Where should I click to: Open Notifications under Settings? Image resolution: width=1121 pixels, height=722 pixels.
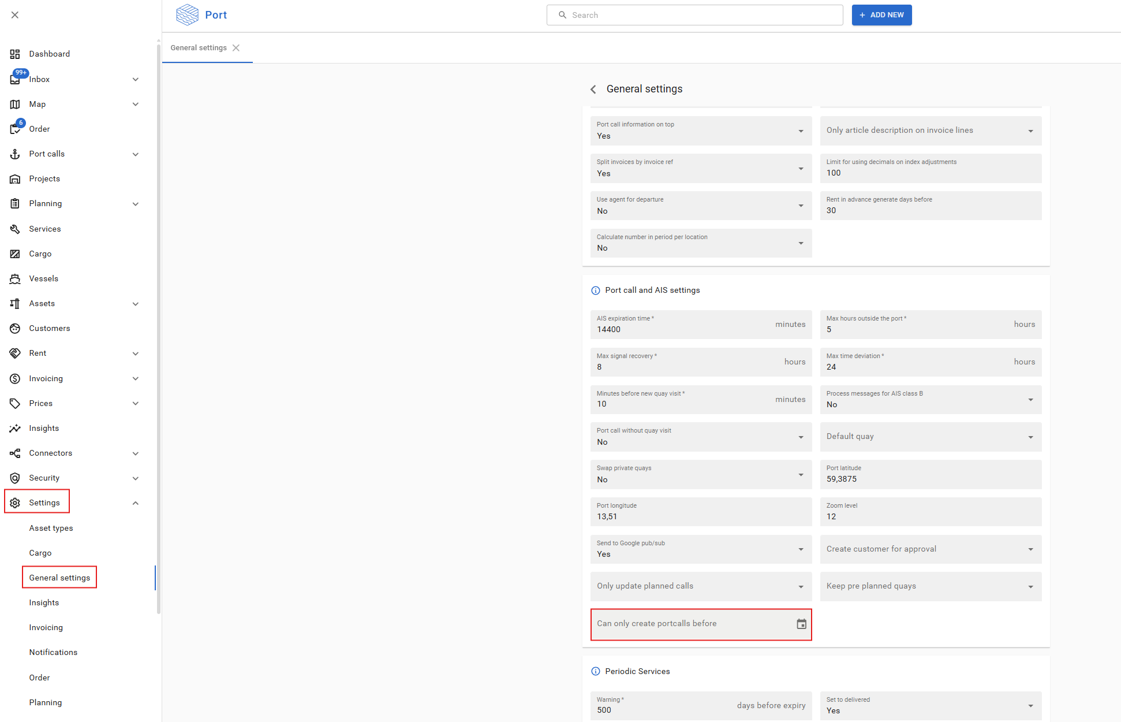coord(53,652)
